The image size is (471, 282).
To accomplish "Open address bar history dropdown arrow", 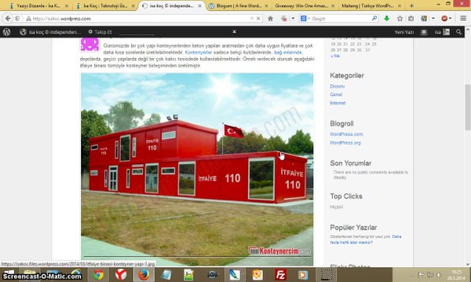I will [252, 19].
